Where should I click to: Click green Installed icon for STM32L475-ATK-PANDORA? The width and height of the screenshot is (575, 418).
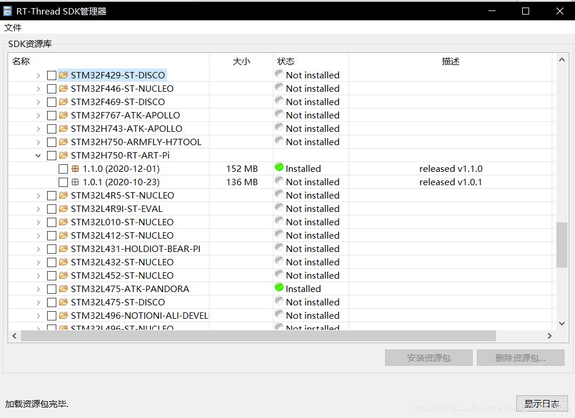coord(279,287)
